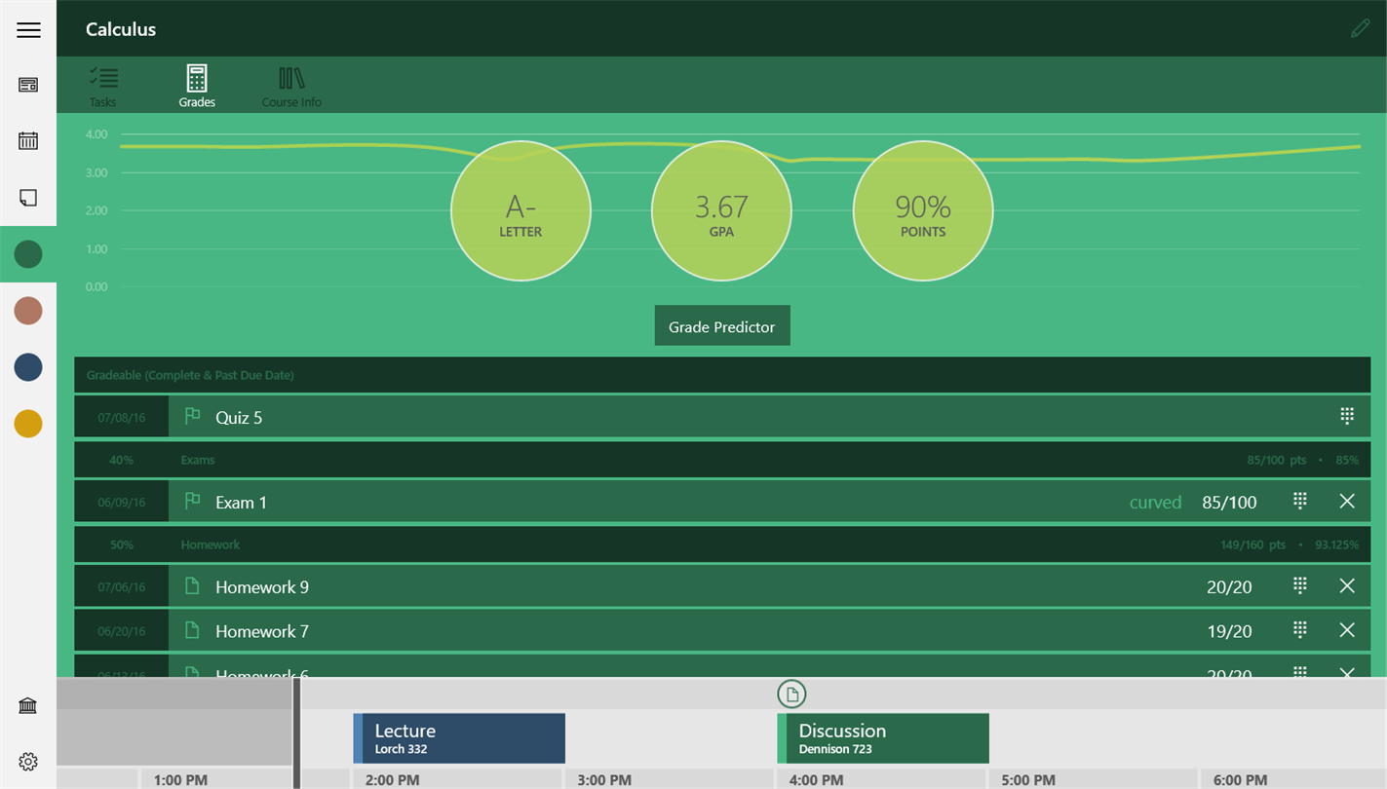
Task: Open the Homework 9 row
Action: click(x=722, y=586)
